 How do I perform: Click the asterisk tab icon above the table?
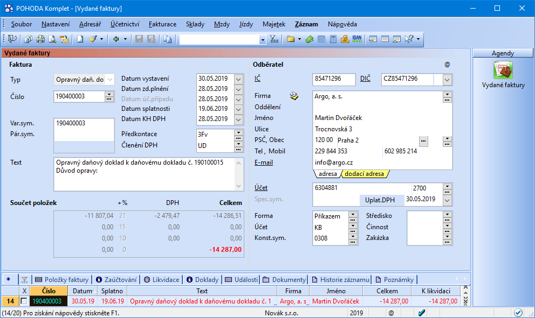pyautogui.click(x=9, y=279)
